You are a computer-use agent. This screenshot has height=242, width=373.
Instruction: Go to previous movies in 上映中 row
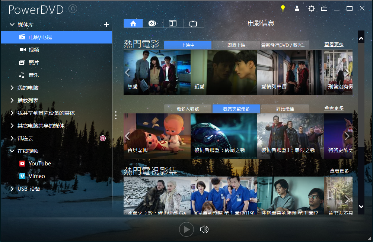pyautogui.click(x=128, y=72)
